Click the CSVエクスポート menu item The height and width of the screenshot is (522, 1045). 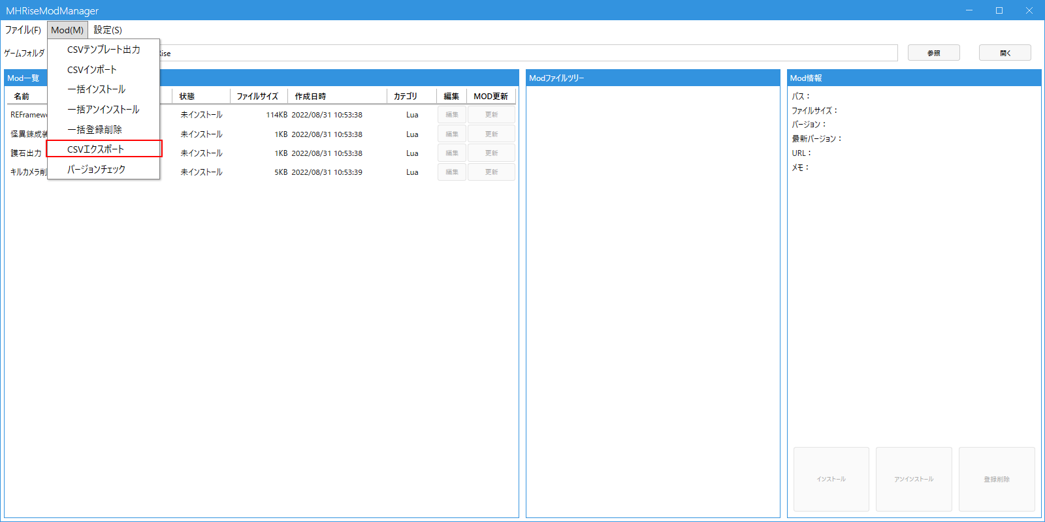pyautogui.click(x=104, y=149)
